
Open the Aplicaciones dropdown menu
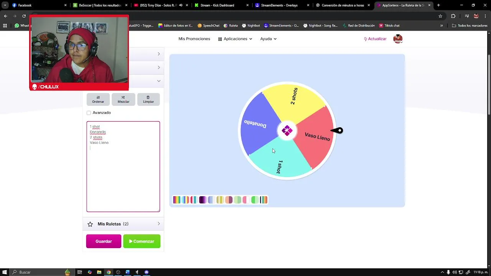235,39
